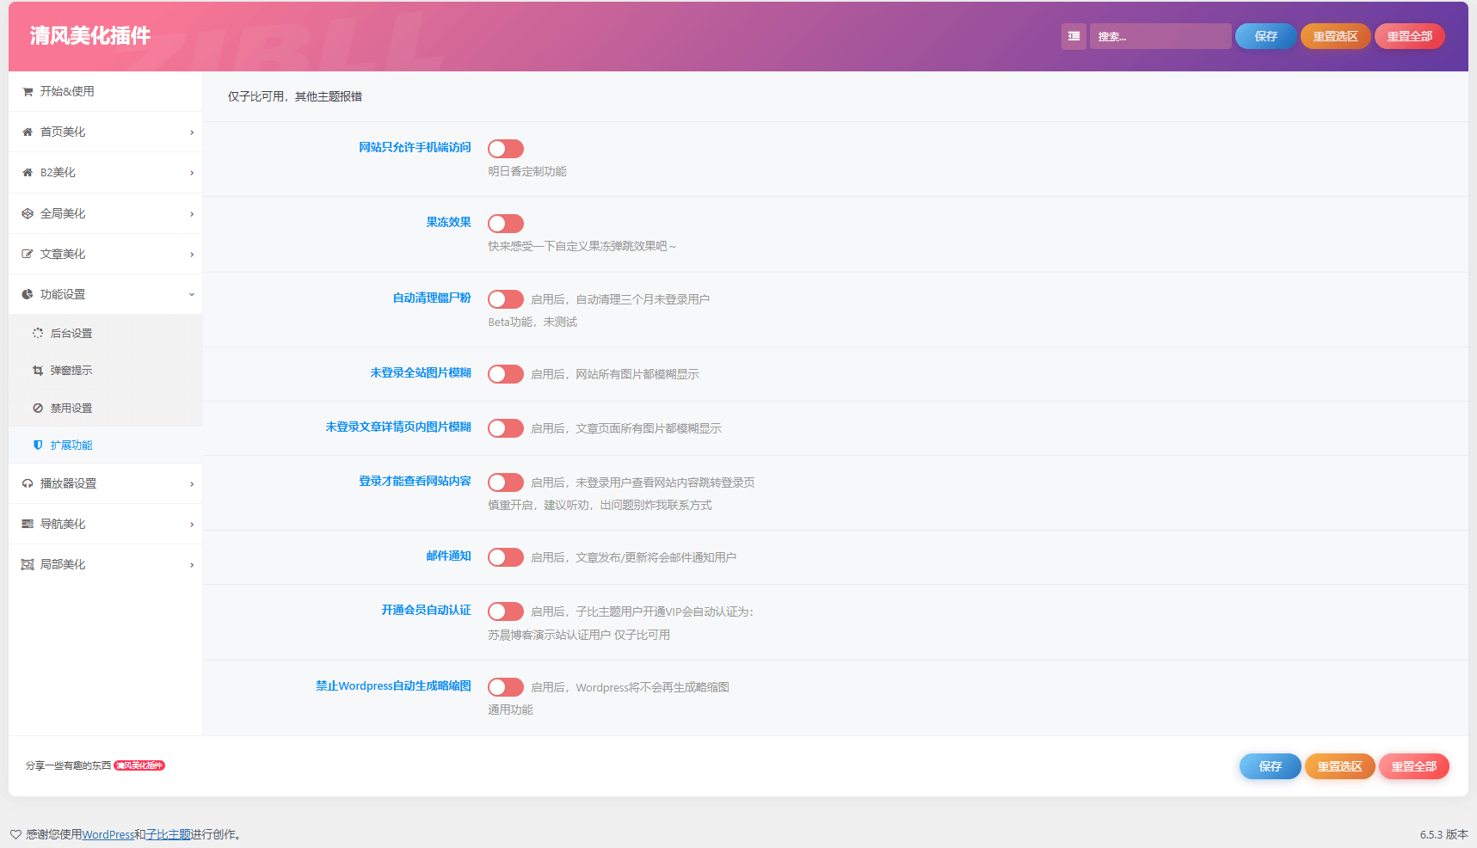Viewport: 1477px width, 848px height.
Task: Click the cube icon beside 全局美化
Action: pos(28,214)
